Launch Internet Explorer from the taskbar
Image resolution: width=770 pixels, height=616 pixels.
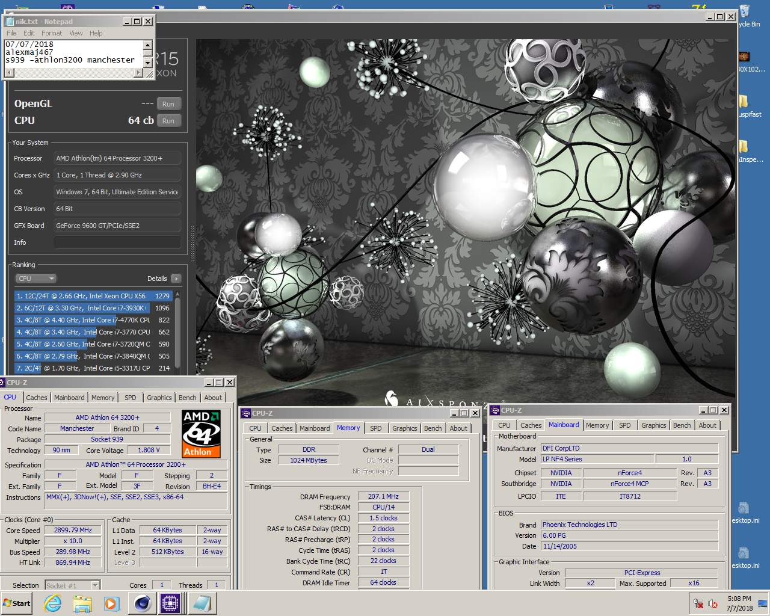53,603
